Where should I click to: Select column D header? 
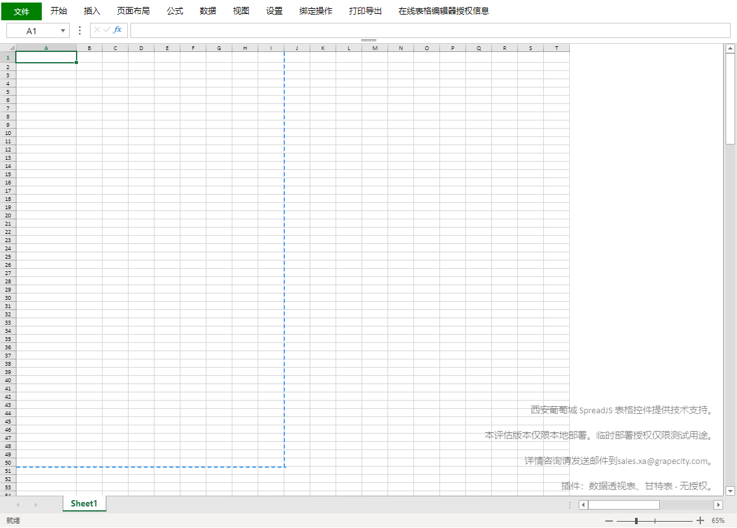pos(141,48)
